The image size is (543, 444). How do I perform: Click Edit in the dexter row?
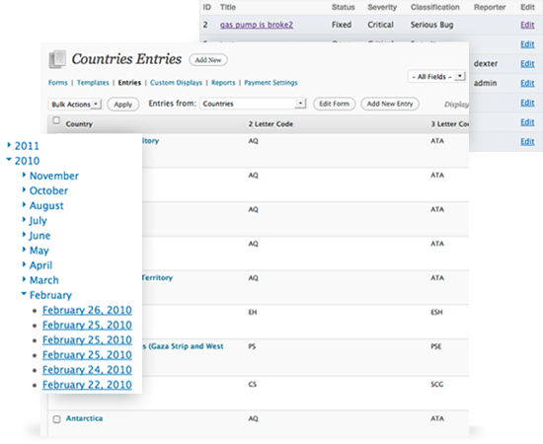pos(527,64)
